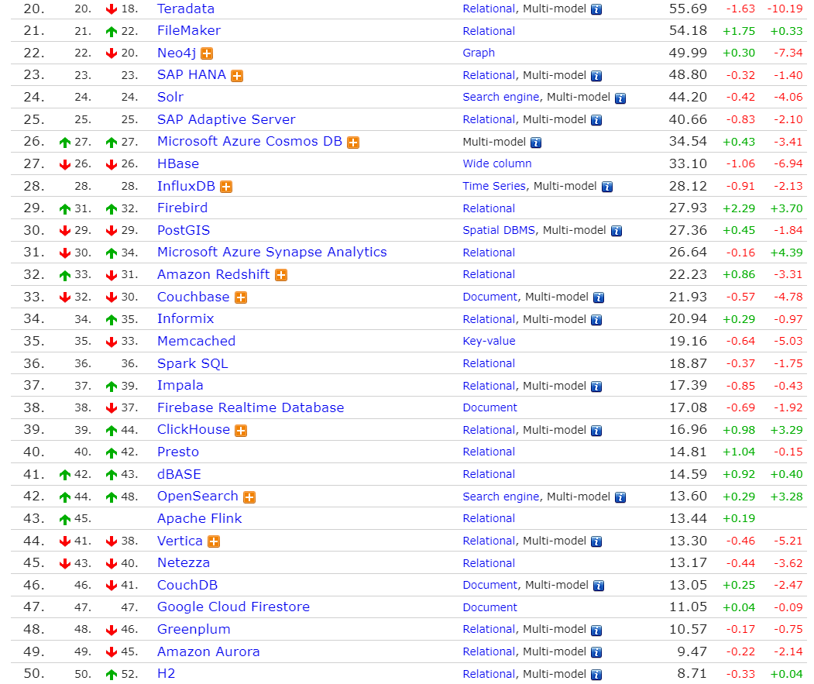Open the Key-value category link for Memcached
Screen dimensions: 814x684
click(x=489, y=342)
